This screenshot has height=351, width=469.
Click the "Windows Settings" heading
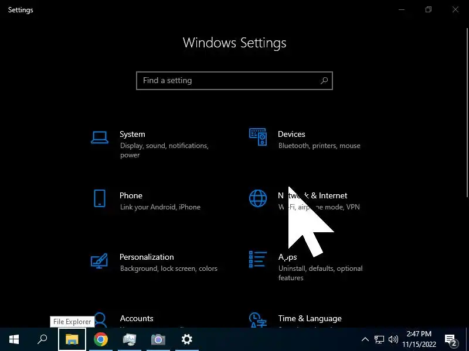(x=235, y=43)
